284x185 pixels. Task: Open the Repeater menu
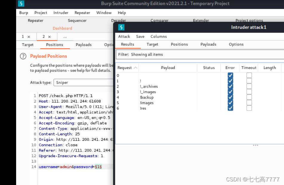click(x=82, y=13)
